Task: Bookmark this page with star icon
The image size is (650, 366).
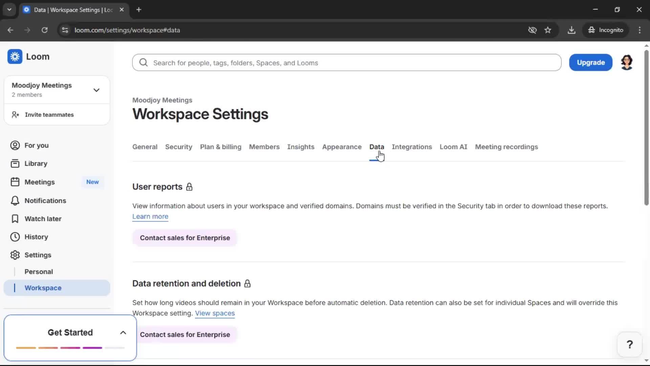Action: (548, 30)
